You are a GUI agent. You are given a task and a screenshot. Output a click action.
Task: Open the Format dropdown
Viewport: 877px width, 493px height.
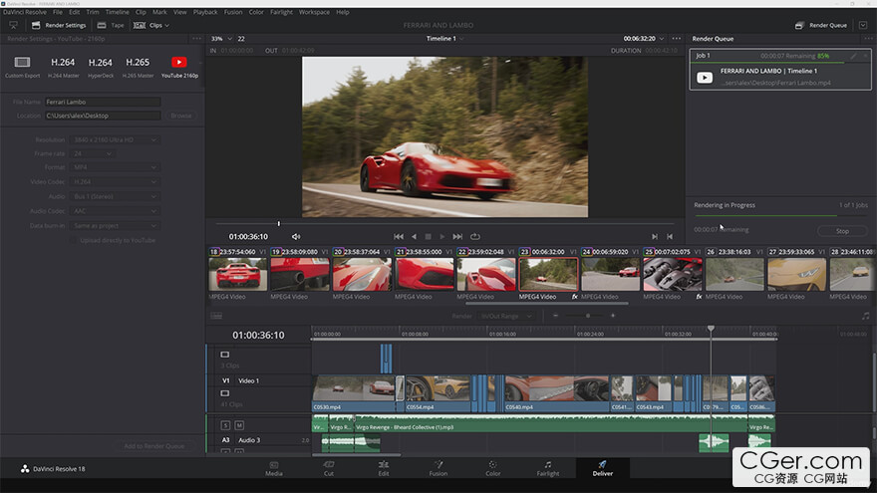coord(114,167)
